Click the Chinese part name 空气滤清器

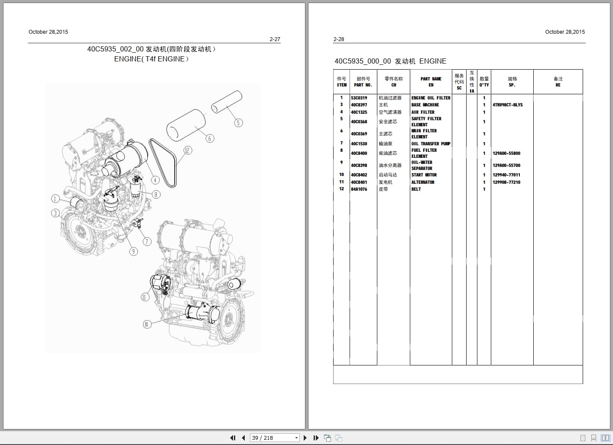tap(390, 112)
